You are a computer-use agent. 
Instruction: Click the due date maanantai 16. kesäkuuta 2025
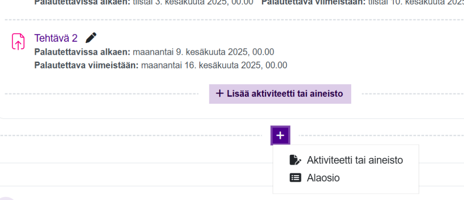click(x=214, y=65)
